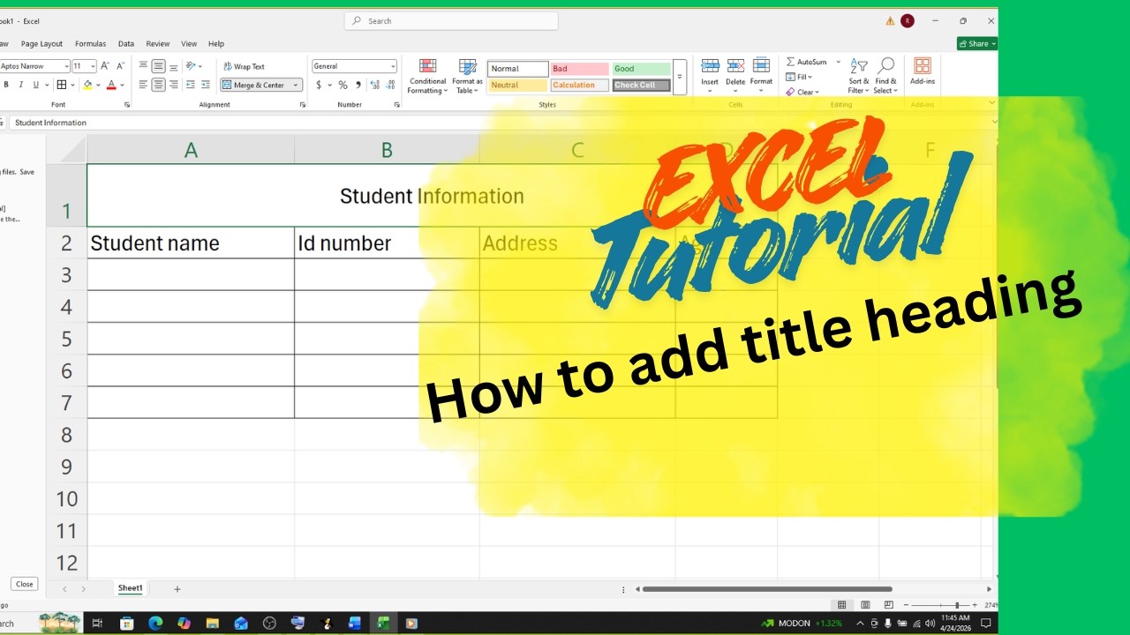
Task: Apply percent style format
Action: coord(343,85)
